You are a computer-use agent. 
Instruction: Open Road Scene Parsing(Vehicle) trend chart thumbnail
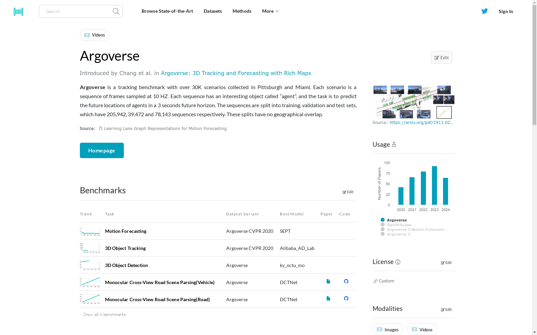coord(90,282)
